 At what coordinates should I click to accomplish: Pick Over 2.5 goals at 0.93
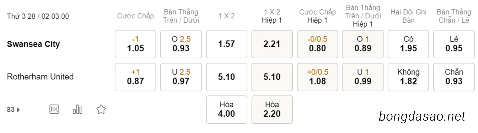(x=181, y=44)
